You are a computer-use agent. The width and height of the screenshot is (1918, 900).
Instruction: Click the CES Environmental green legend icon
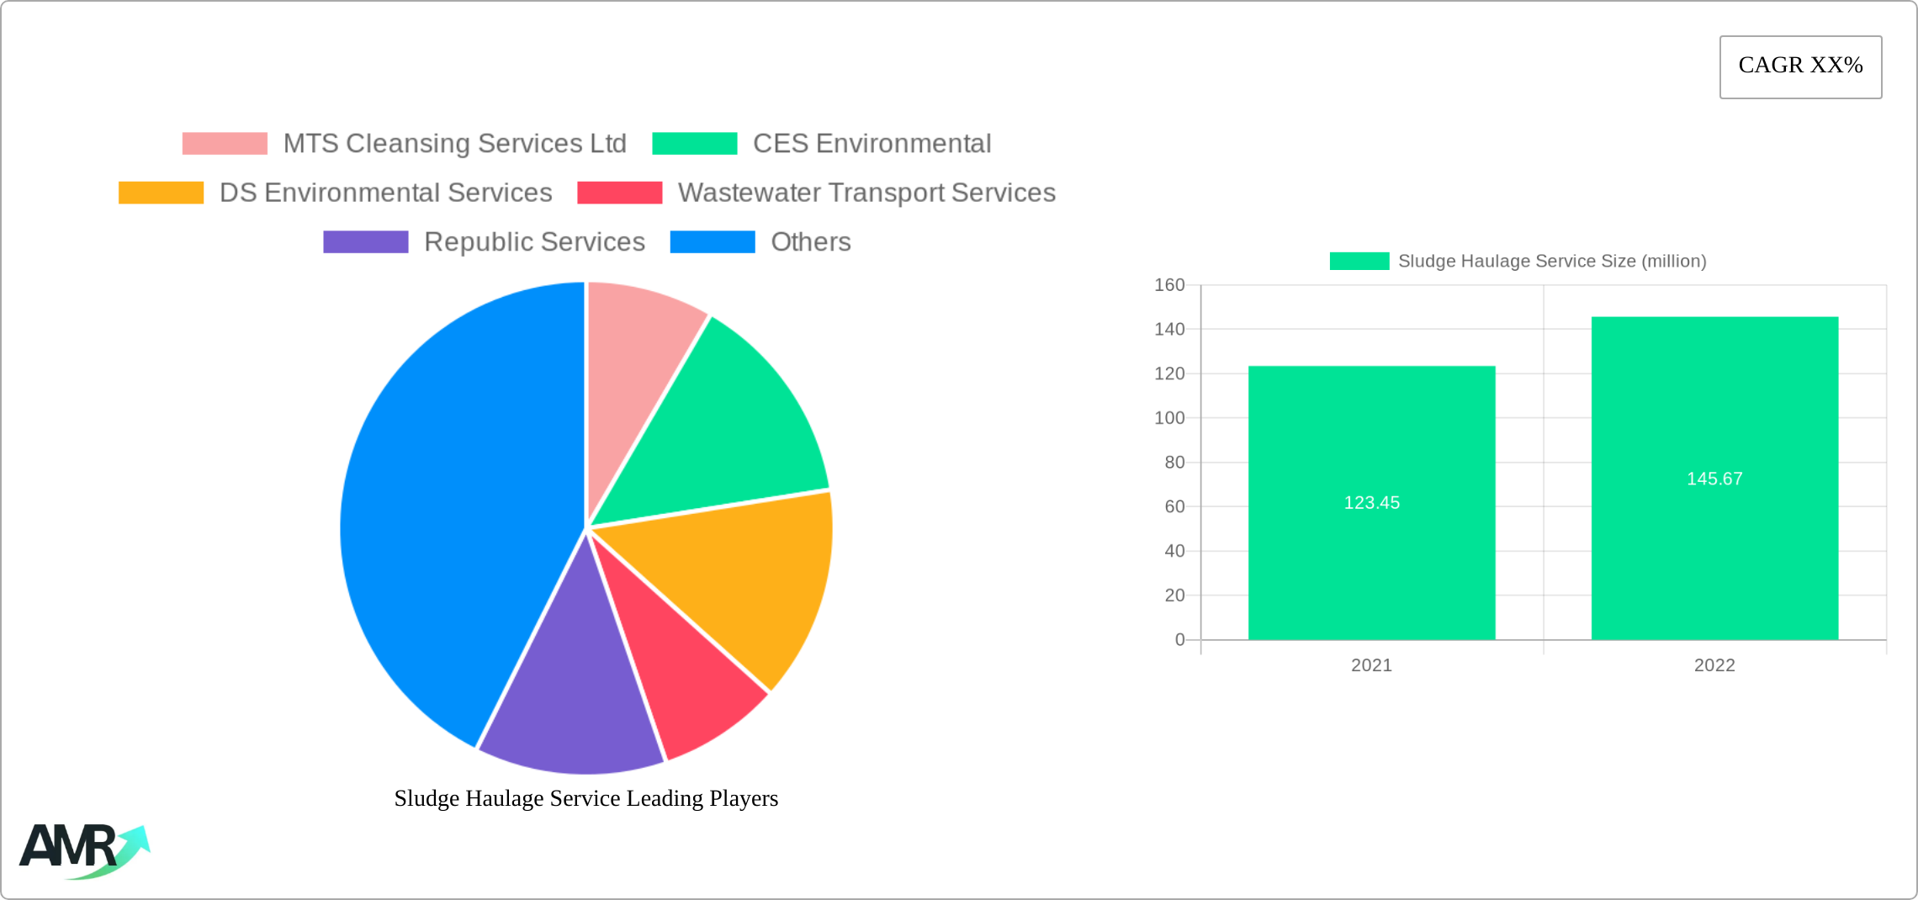pyautogui.click(x=695, y=143)
